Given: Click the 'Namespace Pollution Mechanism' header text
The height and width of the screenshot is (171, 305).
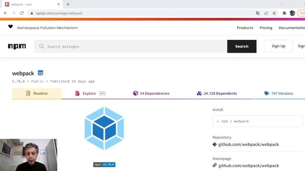Looking at the screenshot, I should point(47,28).
